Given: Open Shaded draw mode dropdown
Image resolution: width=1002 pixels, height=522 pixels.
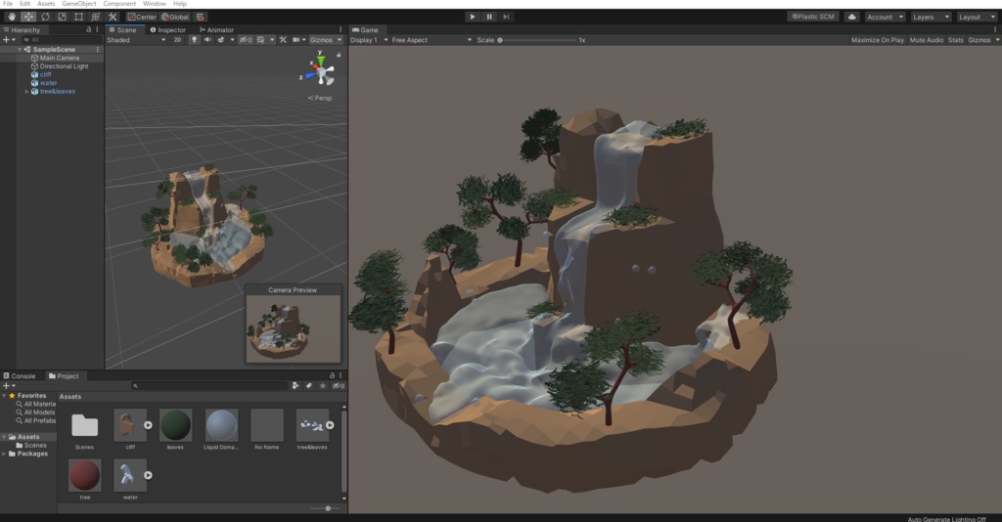Looking at the screenshot, I should [136, 39].
